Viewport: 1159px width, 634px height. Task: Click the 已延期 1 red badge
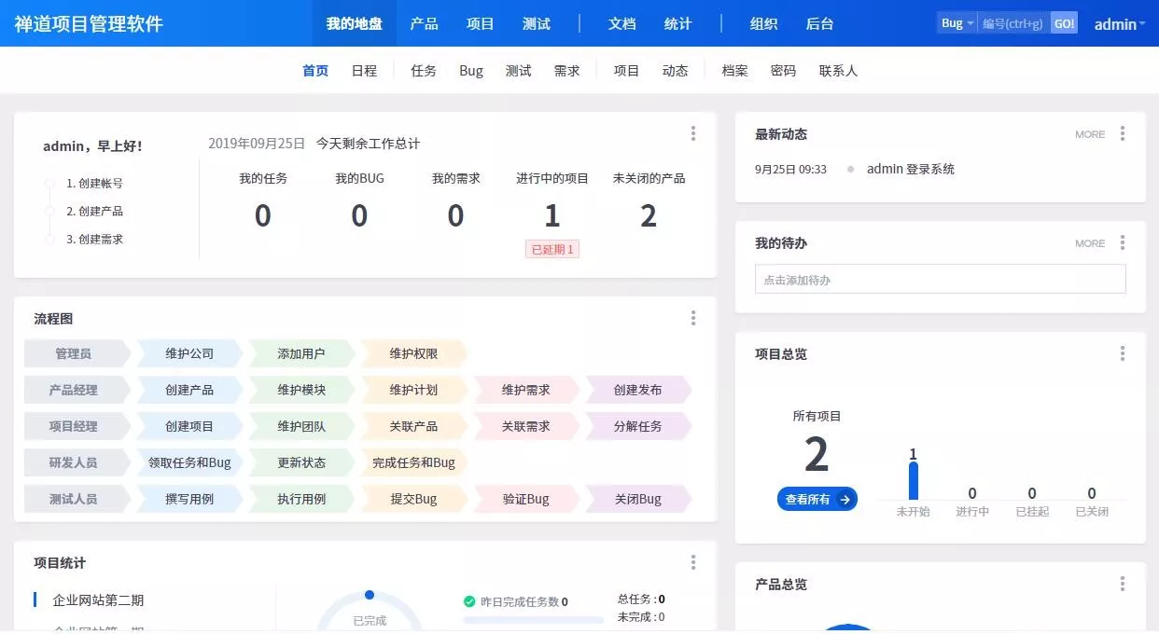coord(552,249)
